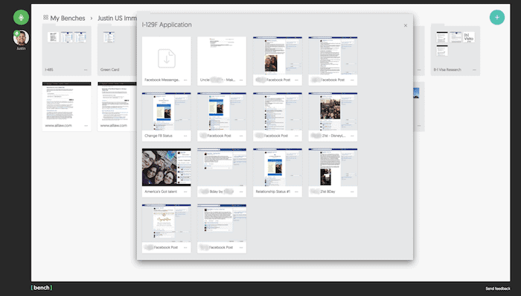
Task: Close the I-129F Application dialog
Action: click(x=406, y=25)
